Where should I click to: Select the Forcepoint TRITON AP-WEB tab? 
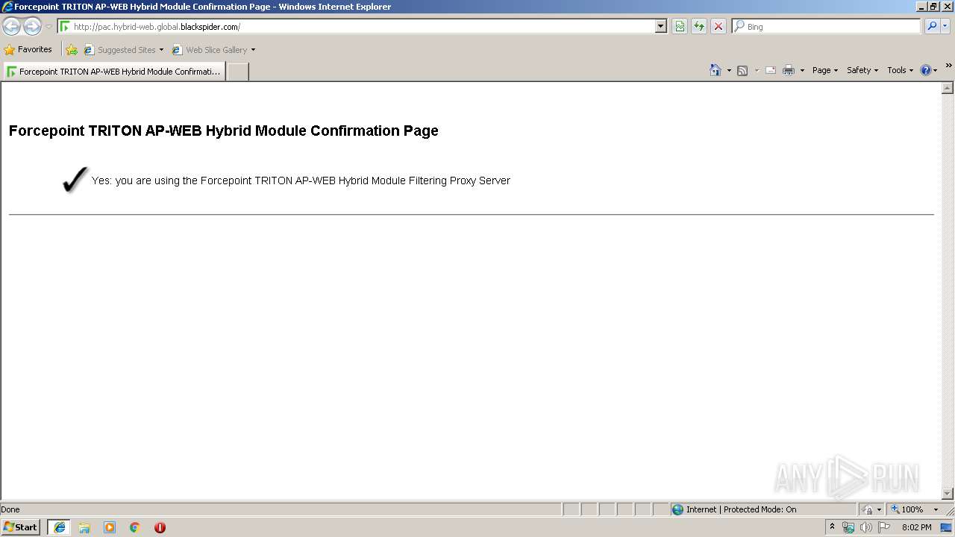113,72
